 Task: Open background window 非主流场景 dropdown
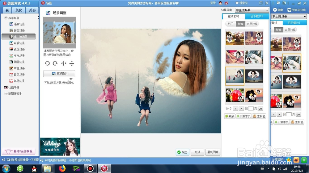pos(289,17)
